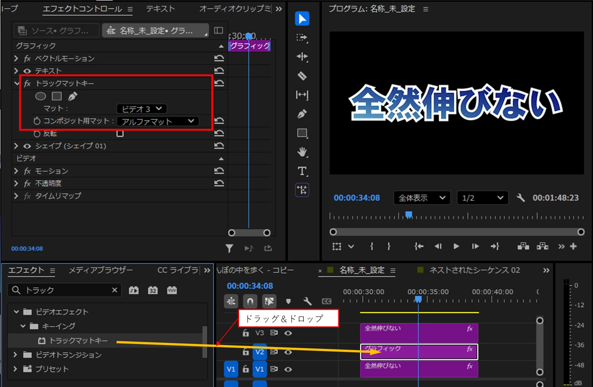
Task: Clear the トラック effects search field
Action: [x=115, y=290]
